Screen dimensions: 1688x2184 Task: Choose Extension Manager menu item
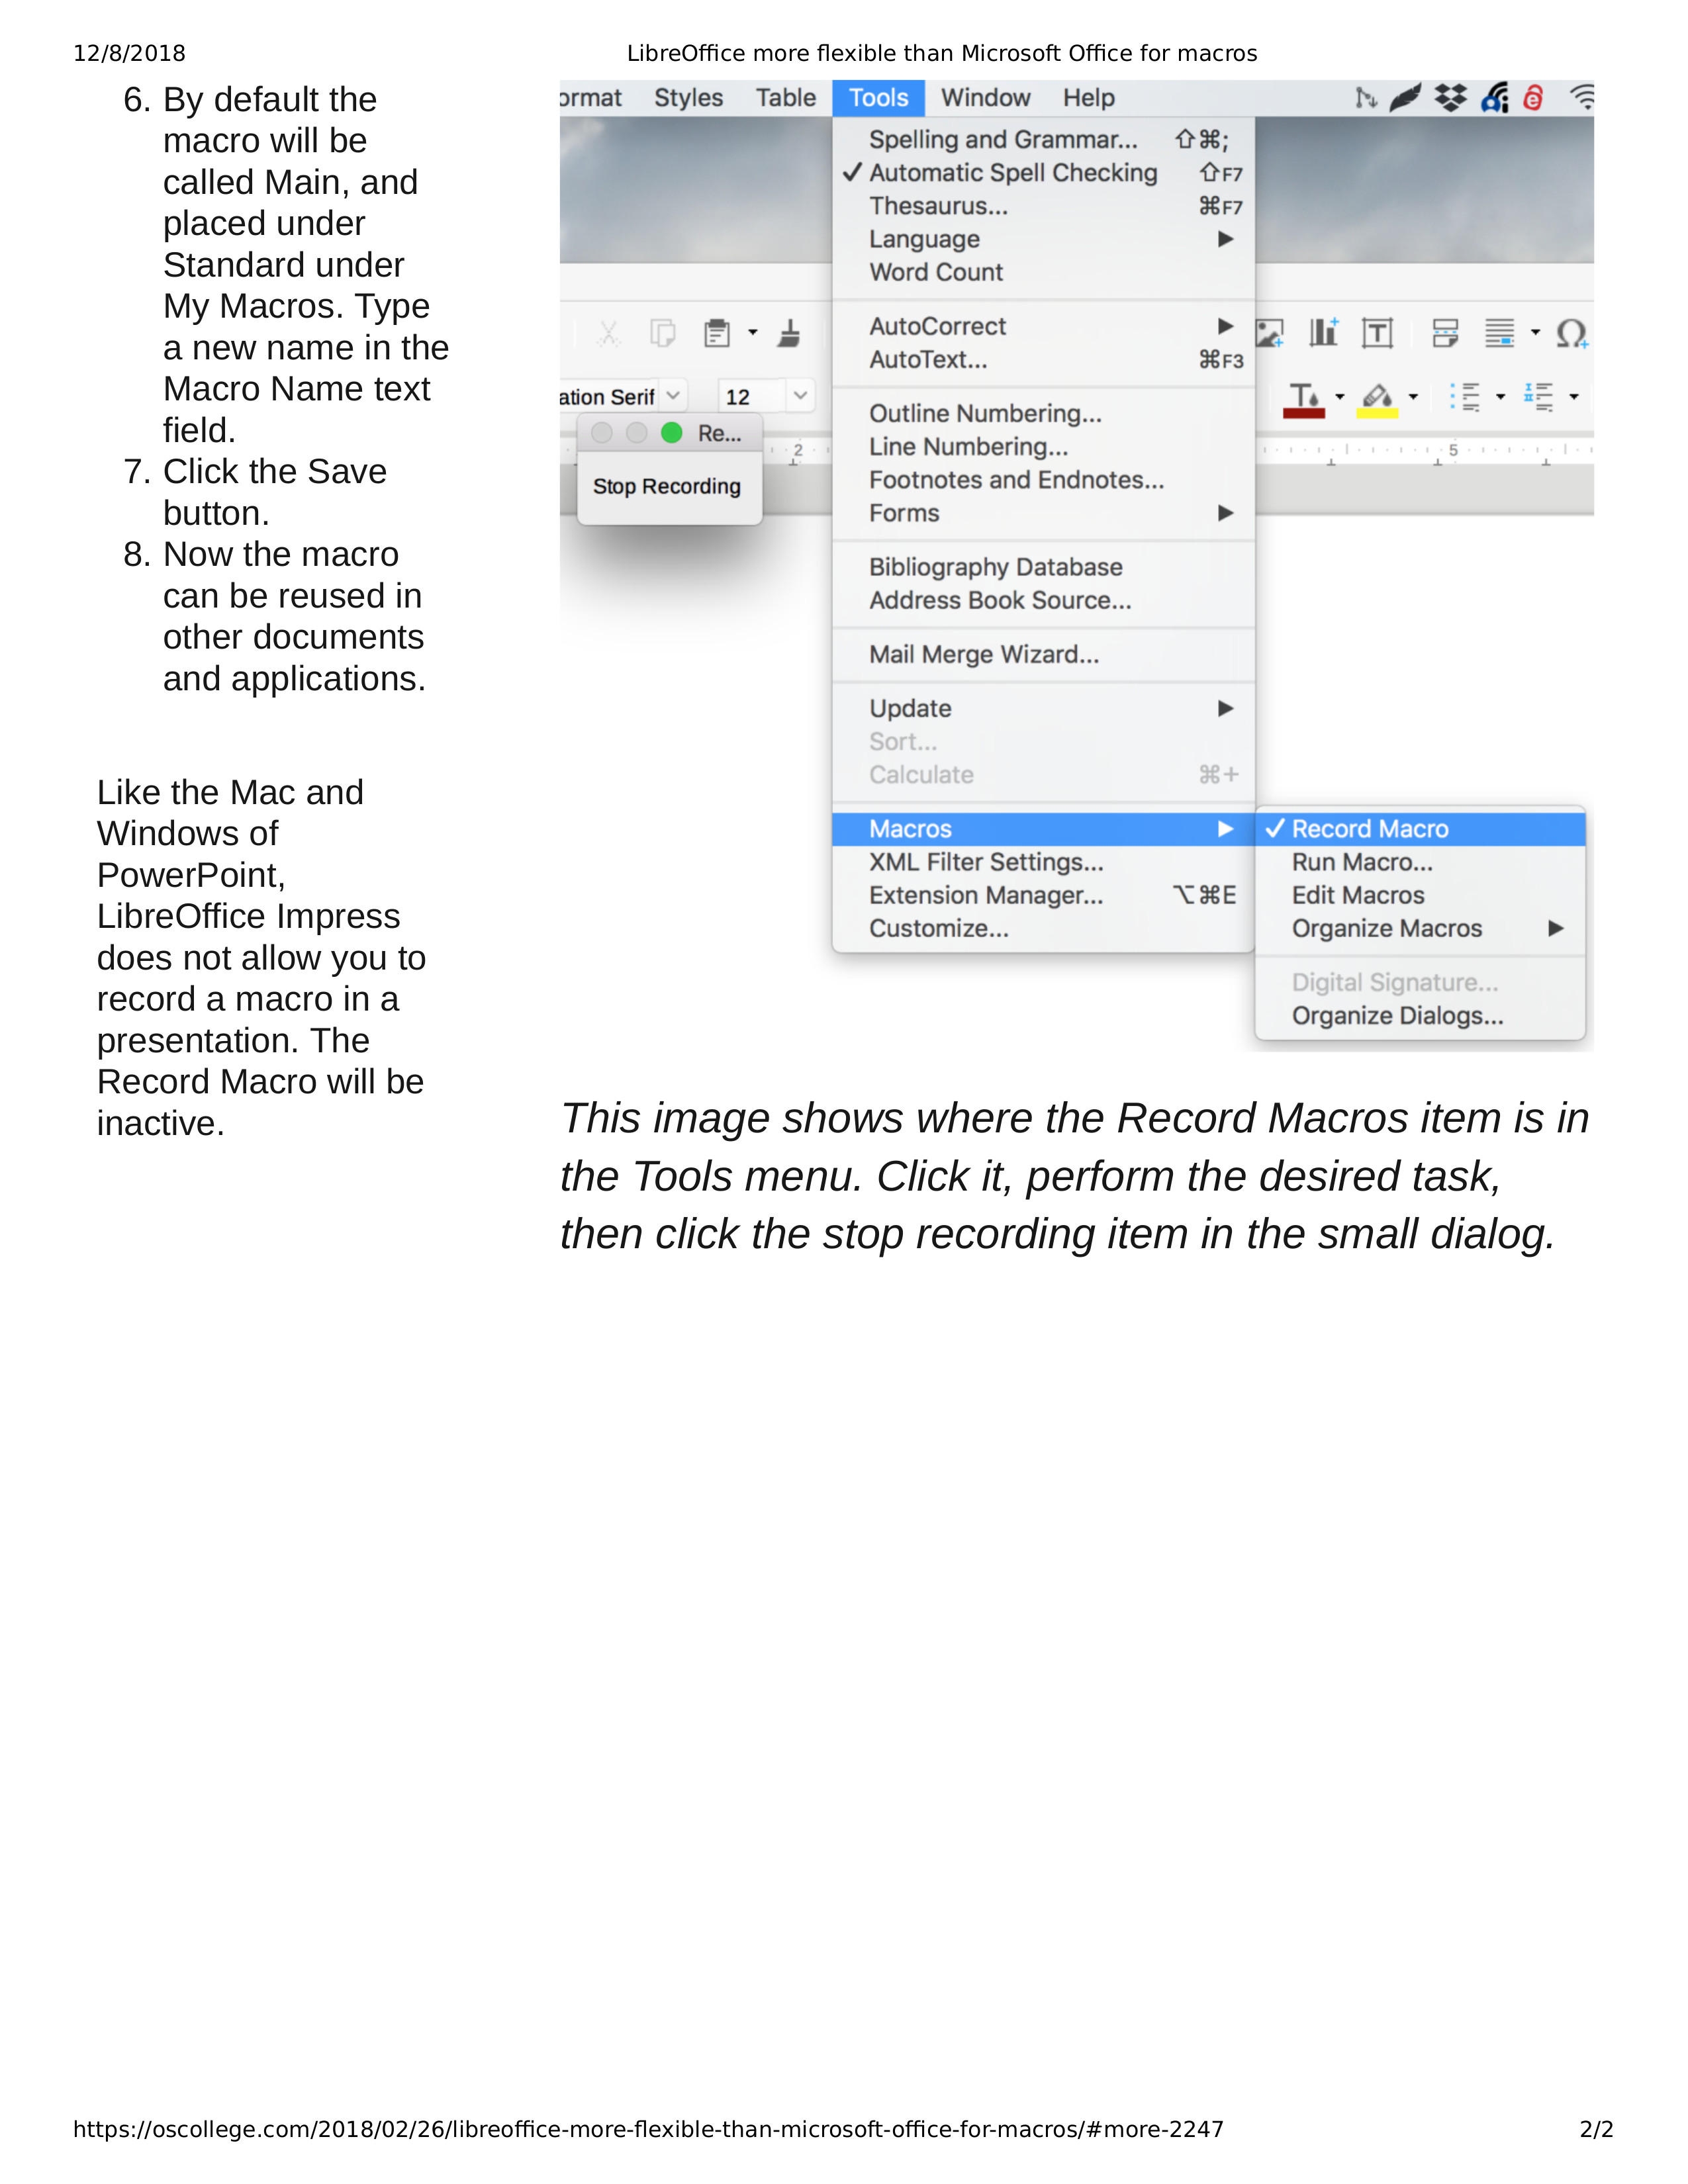(1043, 895)
